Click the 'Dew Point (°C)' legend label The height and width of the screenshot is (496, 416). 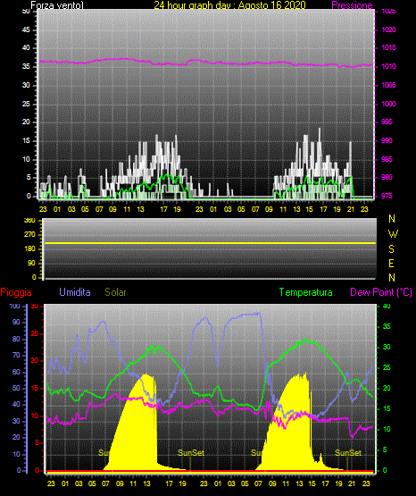(381, 292)
